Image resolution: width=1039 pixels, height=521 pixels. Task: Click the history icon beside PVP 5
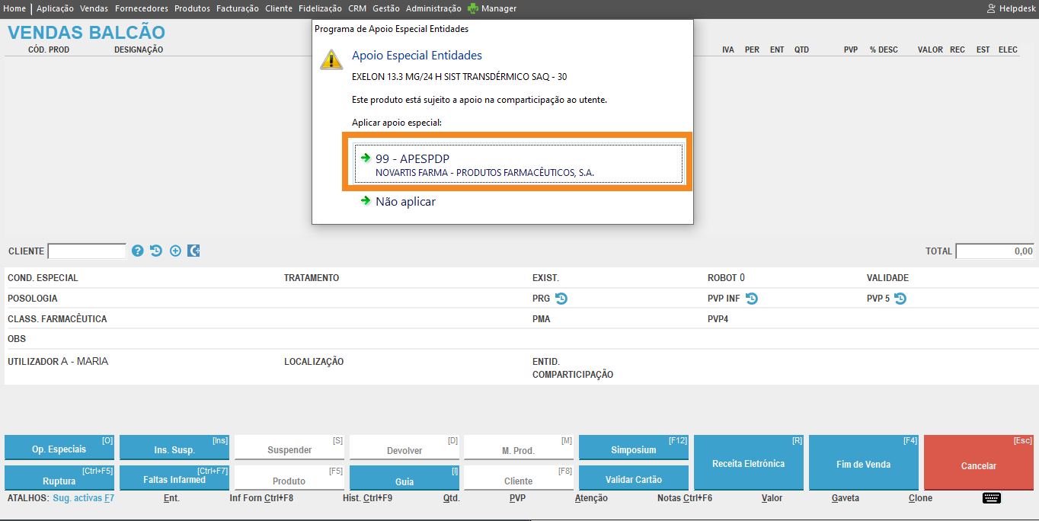[x=900, y=299]
